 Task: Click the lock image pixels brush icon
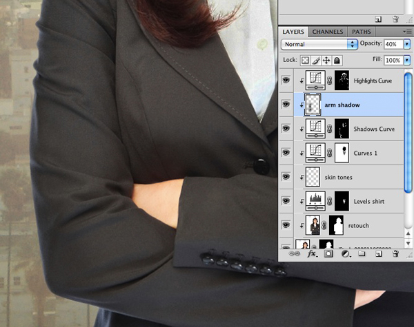click(317, 61)
